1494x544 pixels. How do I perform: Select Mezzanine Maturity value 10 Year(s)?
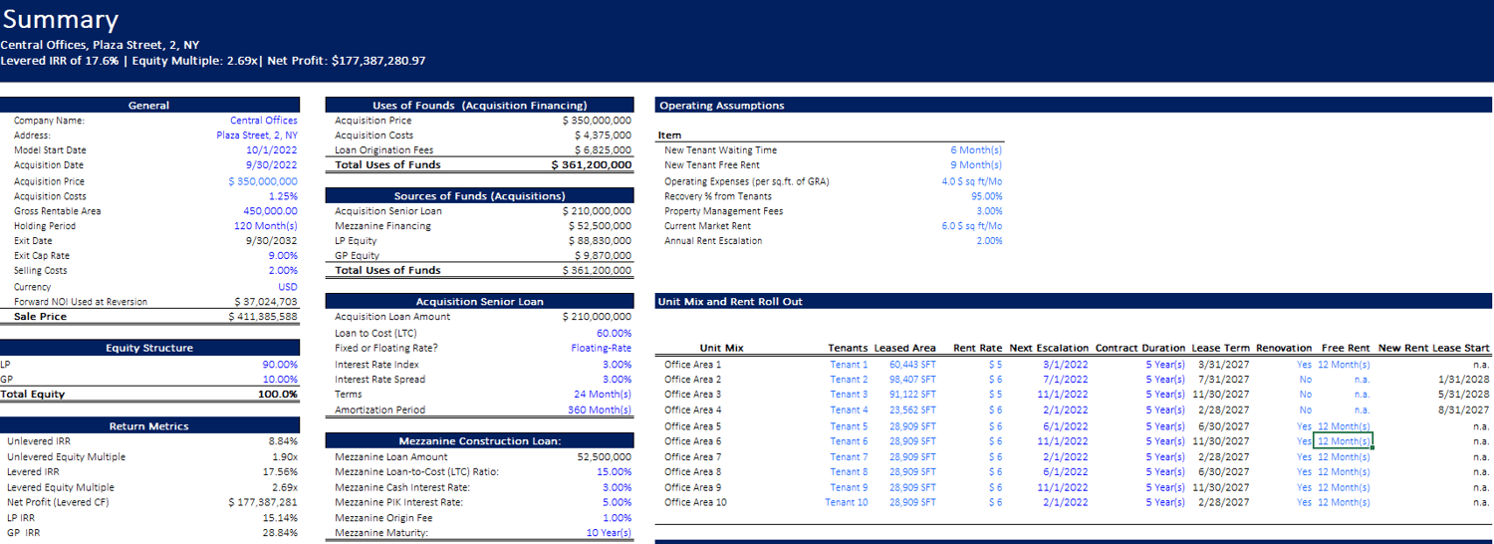coord(609,533)
